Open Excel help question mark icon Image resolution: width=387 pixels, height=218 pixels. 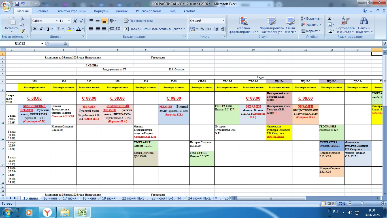click(365, 11)
